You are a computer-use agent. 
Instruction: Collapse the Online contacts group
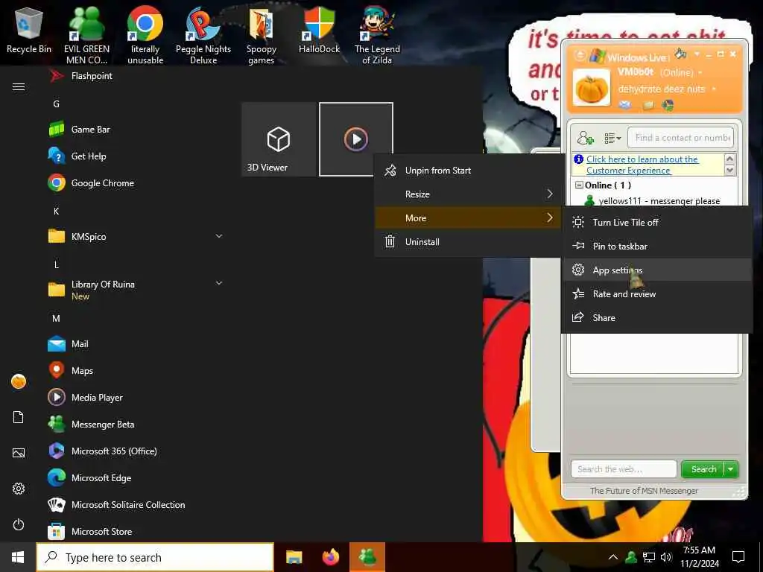579,185
